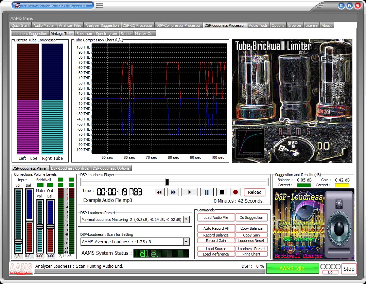
Task: Click the Load Reference button
Action: coord(216,254)
